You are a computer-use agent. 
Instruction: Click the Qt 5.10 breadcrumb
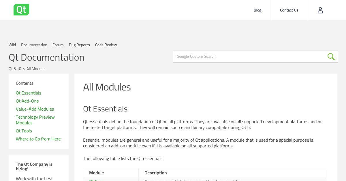click(15, 69)
